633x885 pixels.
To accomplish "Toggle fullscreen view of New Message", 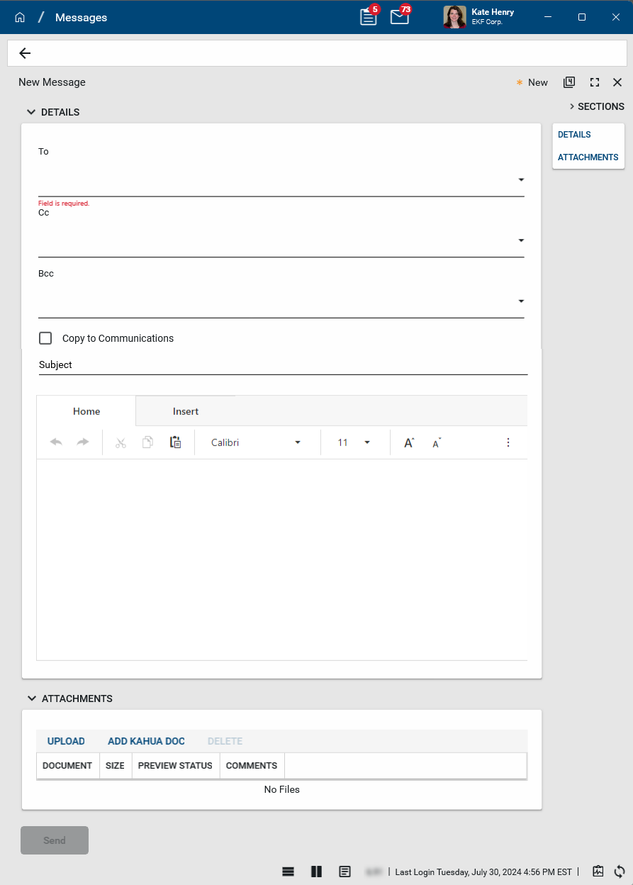I will (595, 82).
